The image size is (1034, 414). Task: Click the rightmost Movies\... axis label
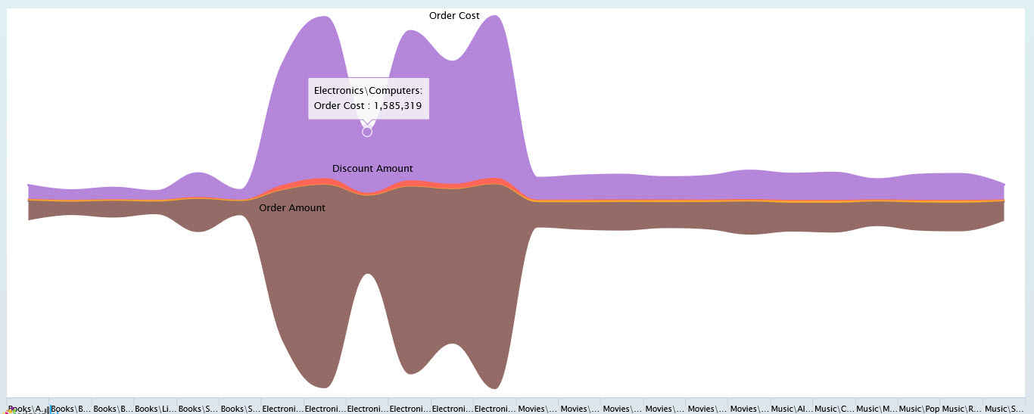coord(750,409)
